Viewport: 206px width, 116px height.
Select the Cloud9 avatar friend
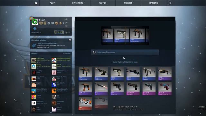point(33,66)
